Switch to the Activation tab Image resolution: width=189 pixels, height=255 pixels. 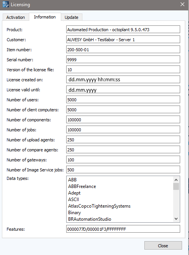point(16,17)
